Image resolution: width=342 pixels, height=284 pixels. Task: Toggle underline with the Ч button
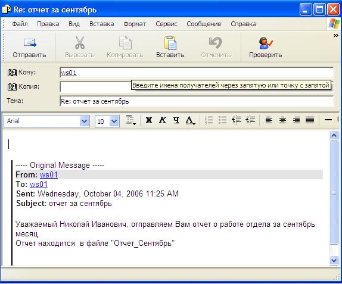176,120
